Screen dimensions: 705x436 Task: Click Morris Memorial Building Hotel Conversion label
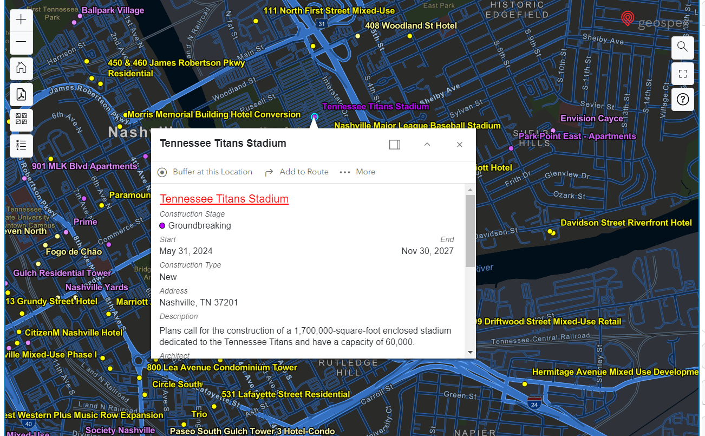(x=214, y=115)
